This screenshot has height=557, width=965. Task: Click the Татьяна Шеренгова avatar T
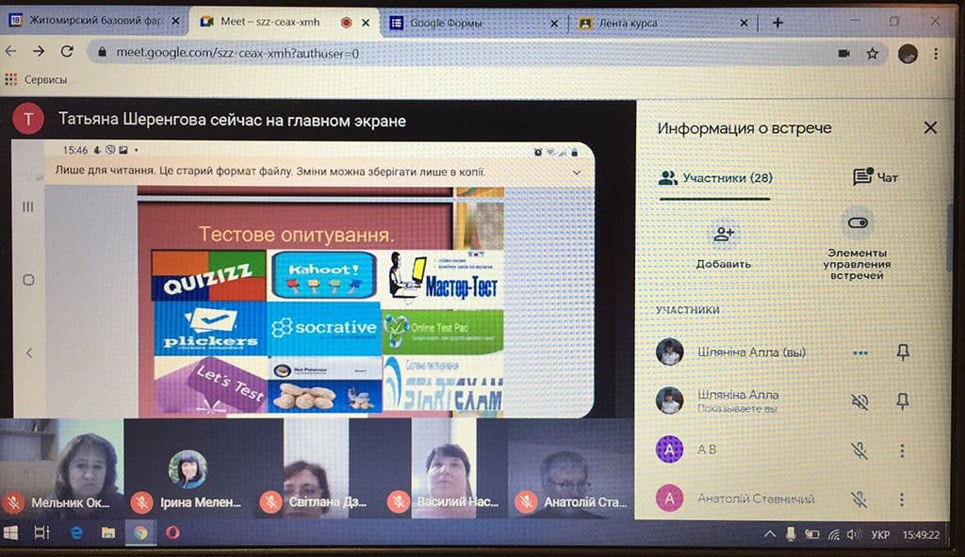point(27,119)
